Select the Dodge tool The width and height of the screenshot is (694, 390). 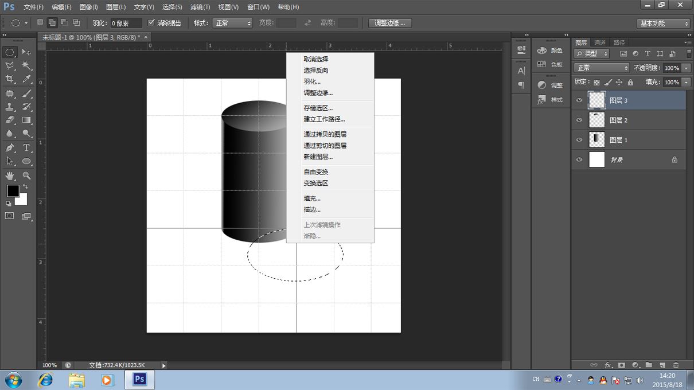tap(26, 134)
